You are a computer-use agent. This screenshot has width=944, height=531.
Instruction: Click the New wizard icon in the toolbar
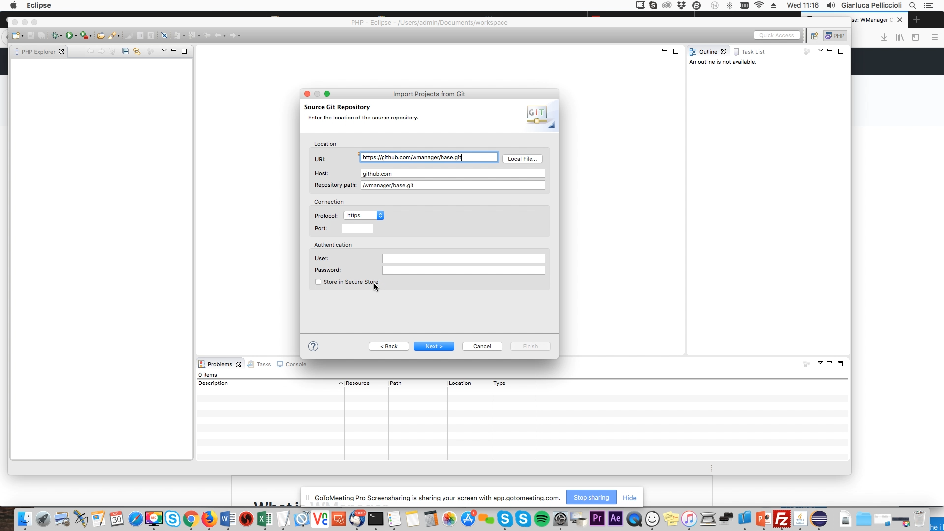pos(16,35)
